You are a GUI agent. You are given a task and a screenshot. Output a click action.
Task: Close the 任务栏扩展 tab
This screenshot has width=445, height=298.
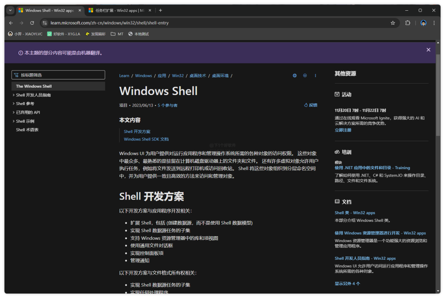coord(150,10)
